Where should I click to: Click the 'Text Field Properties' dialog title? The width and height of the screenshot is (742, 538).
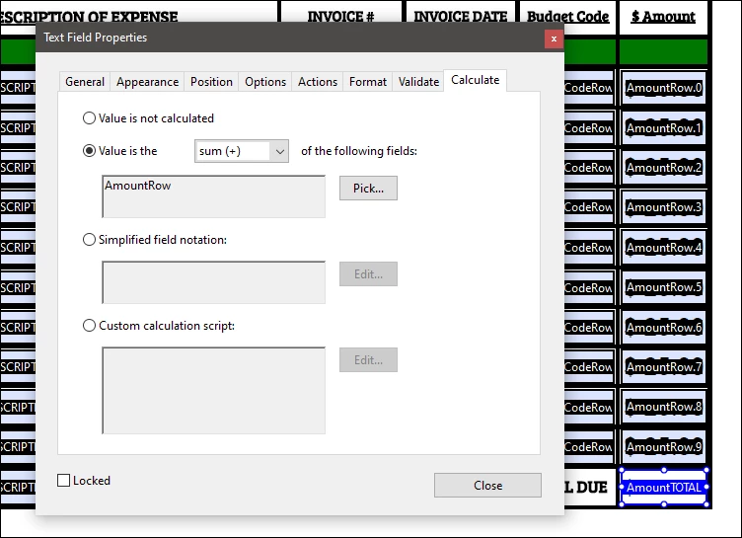[96, 38]
